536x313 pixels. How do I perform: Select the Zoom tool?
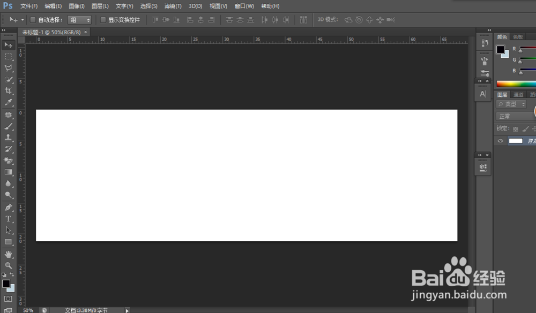point(8,265)
